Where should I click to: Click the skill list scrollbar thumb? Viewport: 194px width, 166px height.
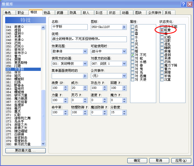(x=43, y=115)
